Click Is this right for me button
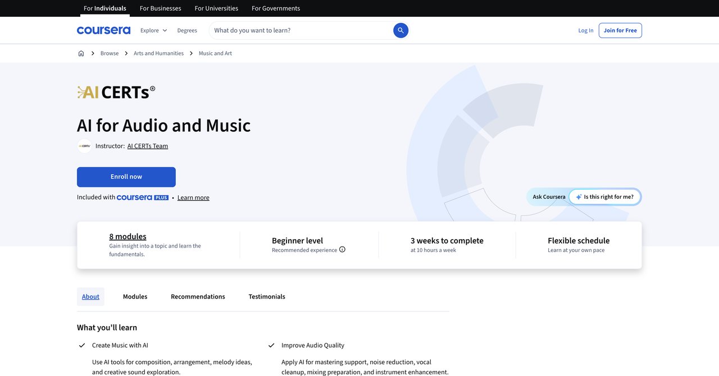719x376 pixels. [x=604, y=197]
